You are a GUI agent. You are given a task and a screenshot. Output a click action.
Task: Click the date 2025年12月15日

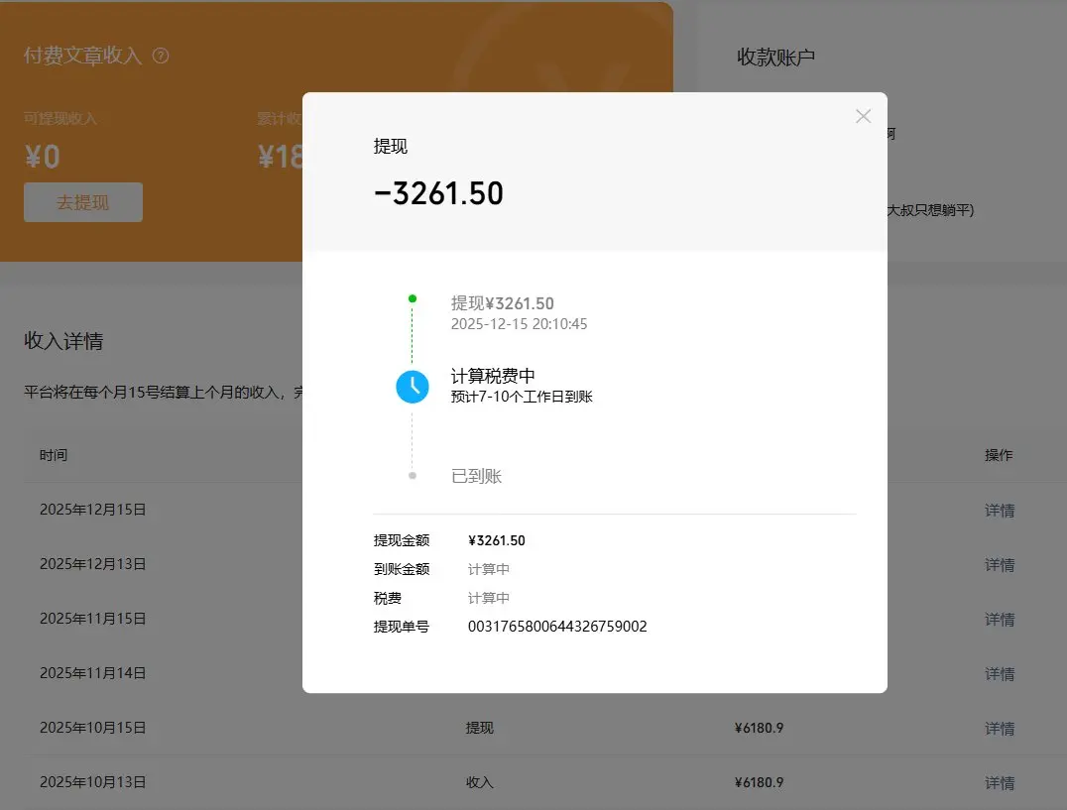pos(92,510)
